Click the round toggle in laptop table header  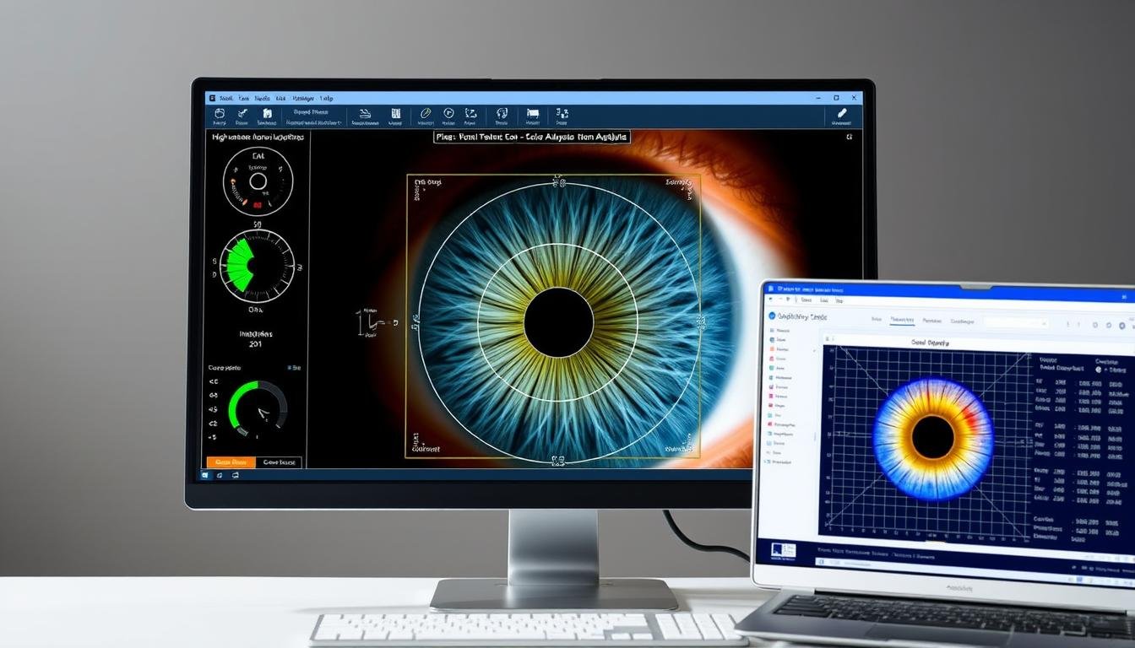(x=1098, y=370)
